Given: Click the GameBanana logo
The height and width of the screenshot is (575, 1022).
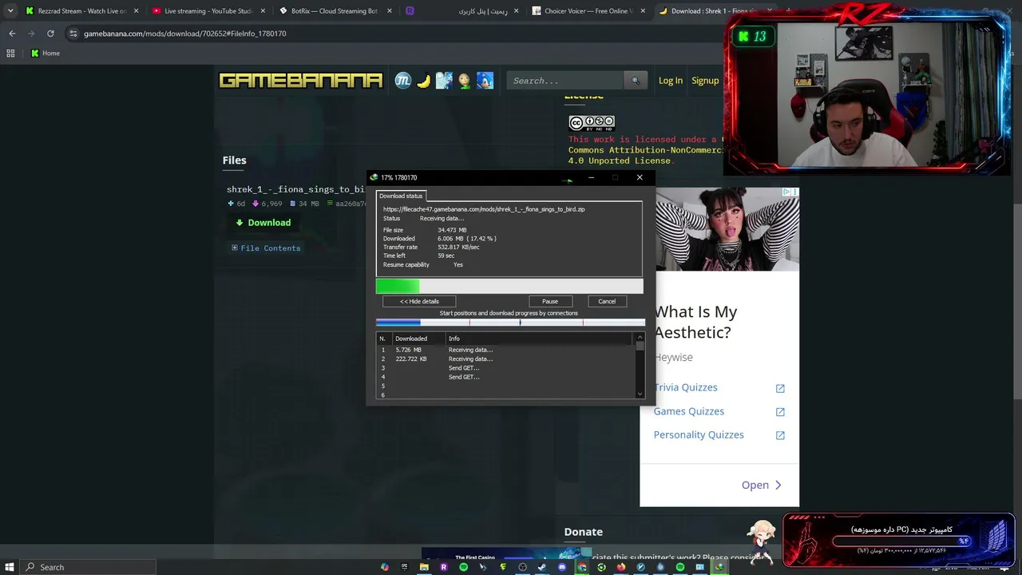Looking at the screenshot, I should pyautogui.click(x=301, y=81).
